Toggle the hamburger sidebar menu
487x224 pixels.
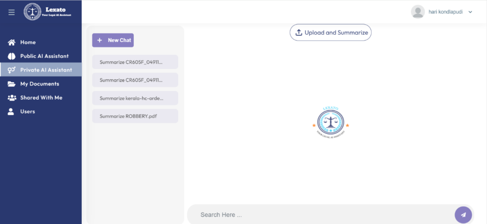pos(11,12)
